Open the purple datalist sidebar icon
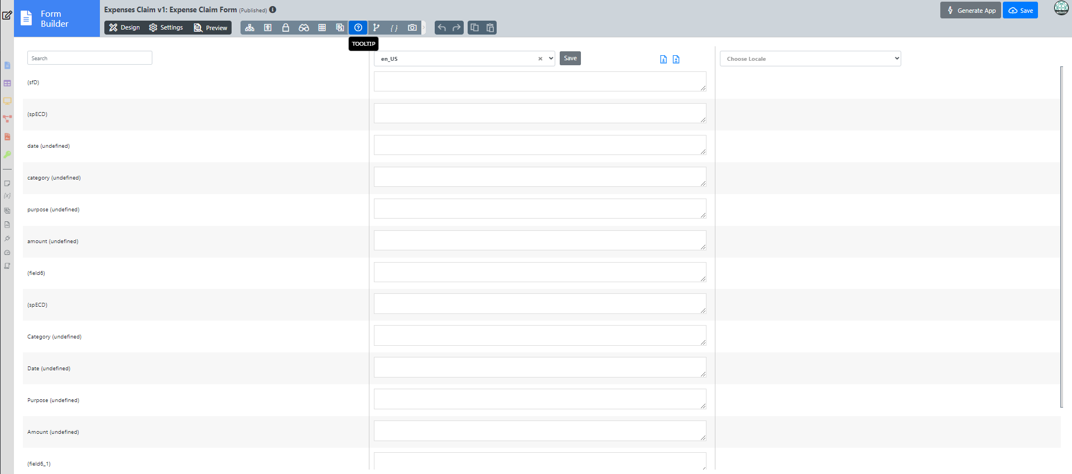Image resolution: width=1072 pixels, height=474 pixels. point(7,83)
